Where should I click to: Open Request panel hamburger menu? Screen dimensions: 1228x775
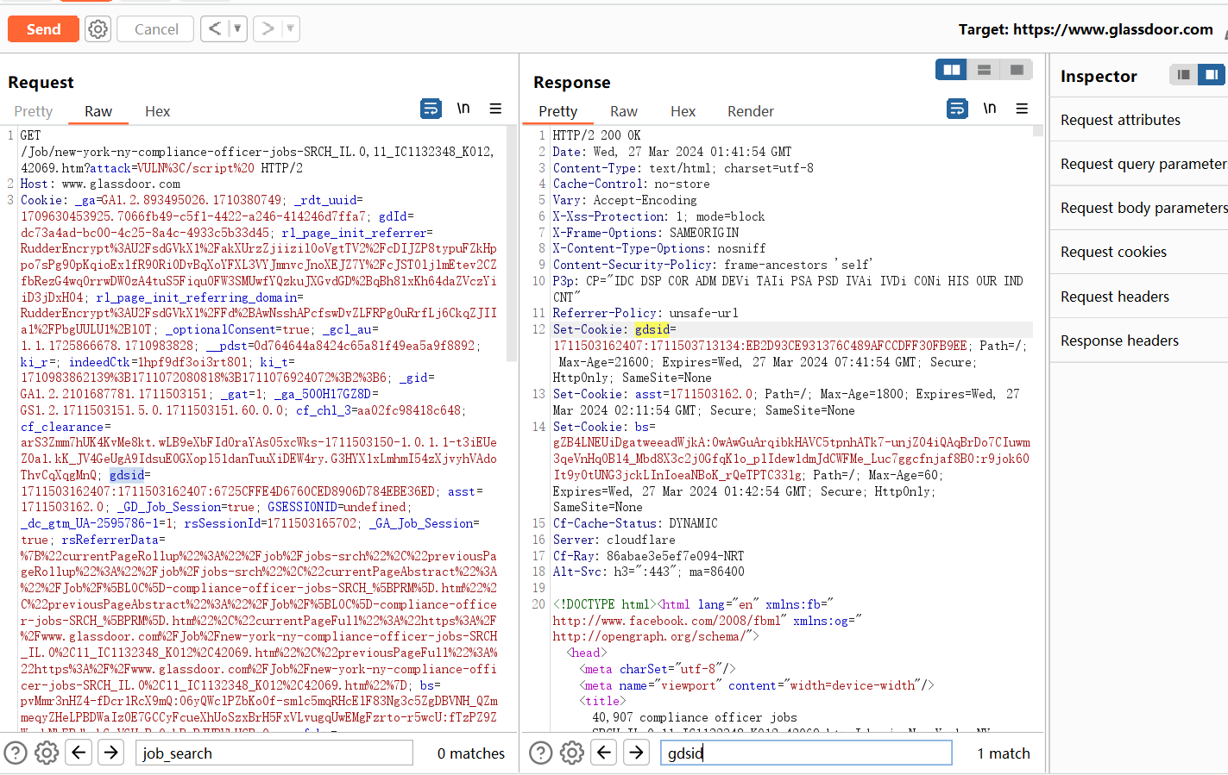coord(495,109)
